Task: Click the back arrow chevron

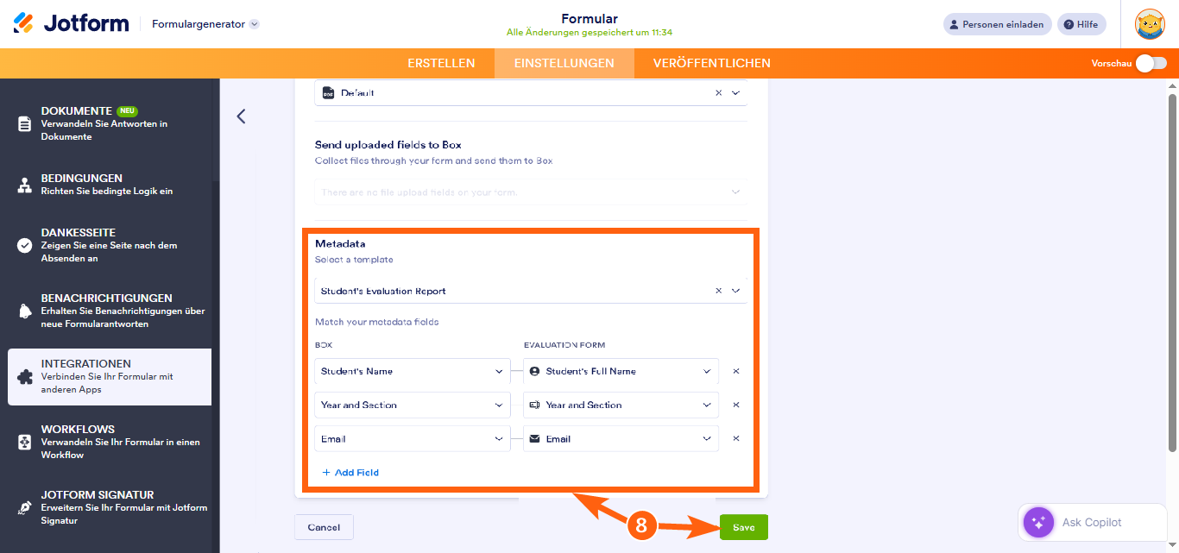Action: (242, 116)
